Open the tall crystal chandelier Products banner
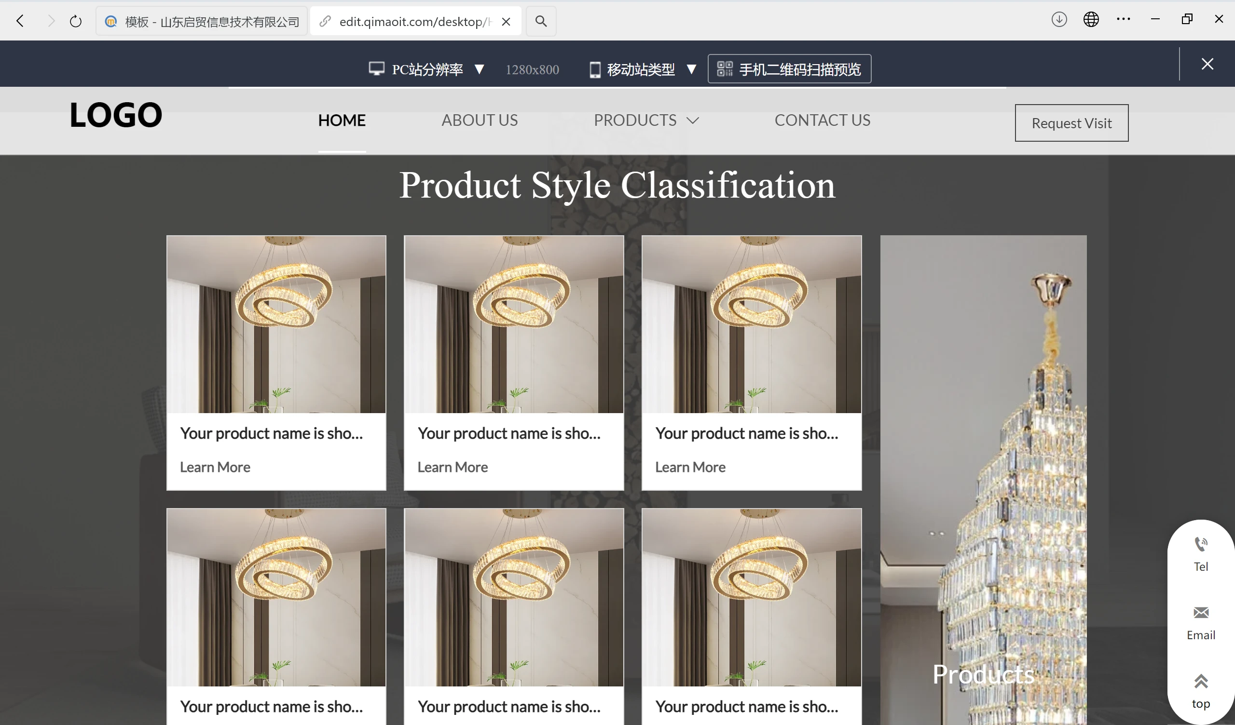The width and height of the screenshot is (1235, 725). (x=983, y=480)
